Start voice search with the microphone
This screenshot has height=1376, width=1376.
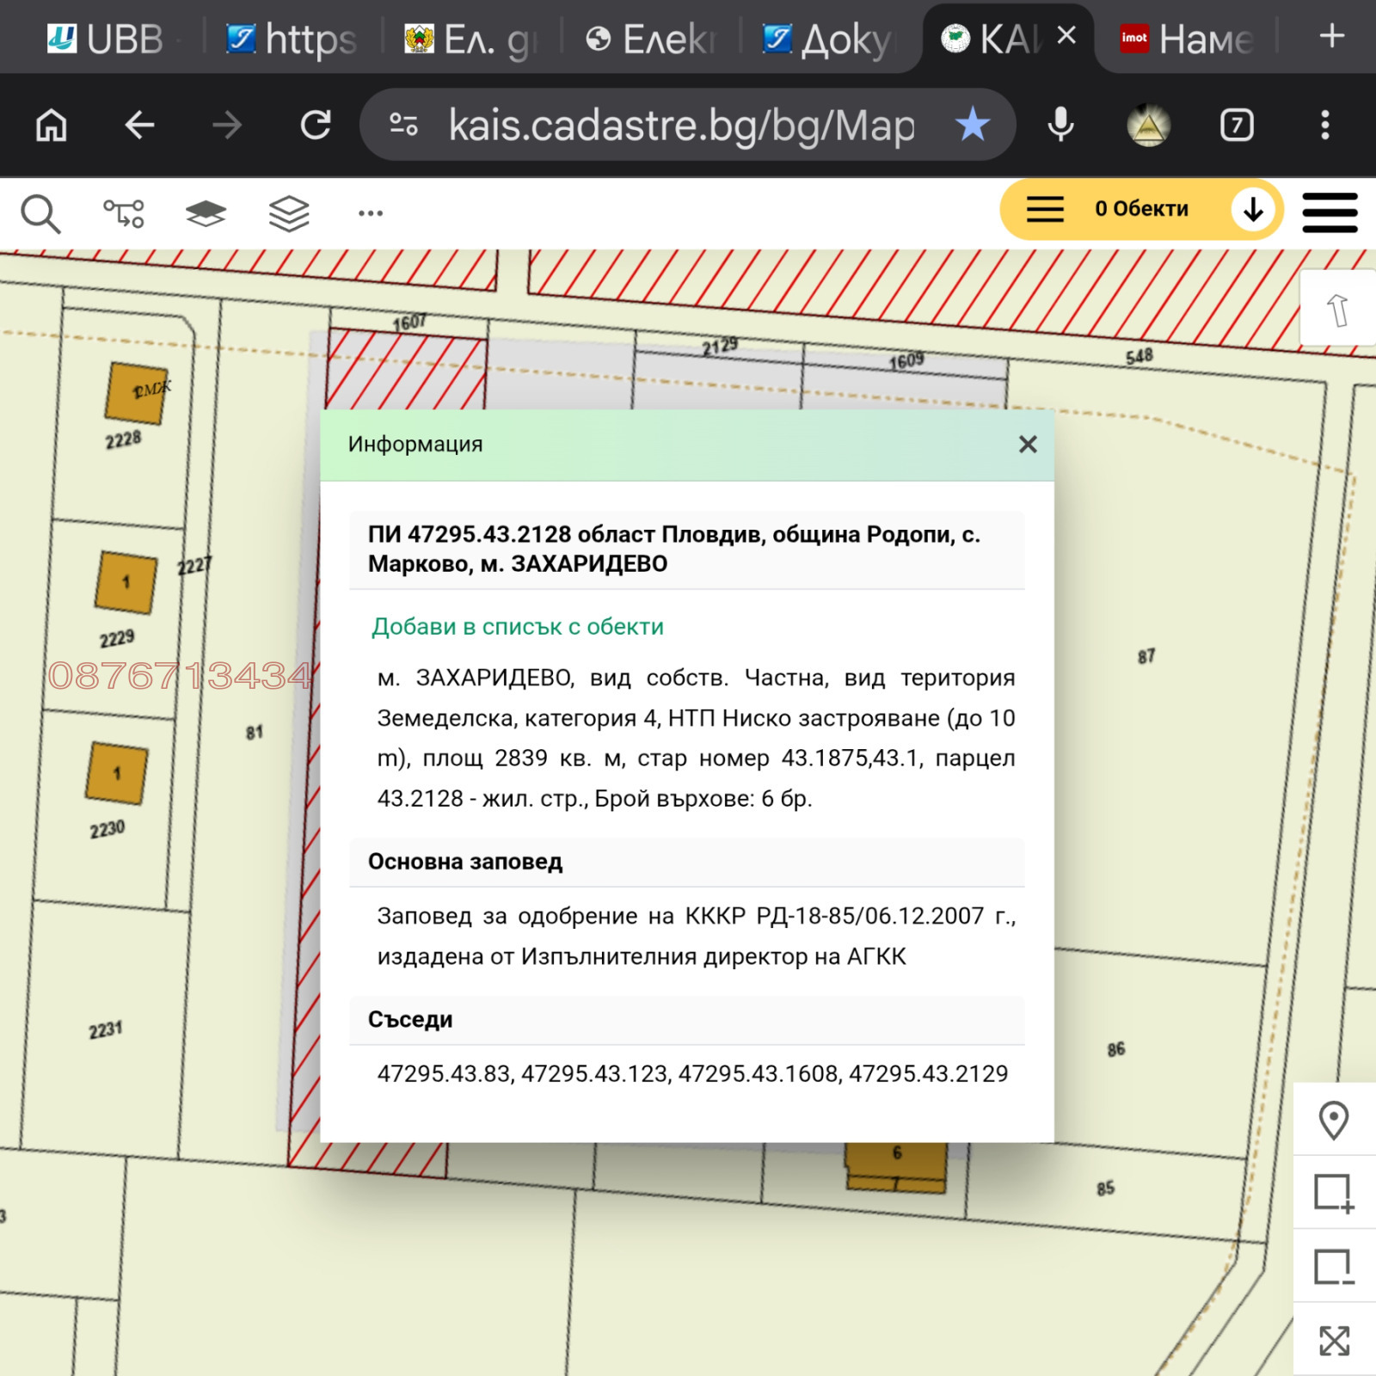tap(1061, 126)
